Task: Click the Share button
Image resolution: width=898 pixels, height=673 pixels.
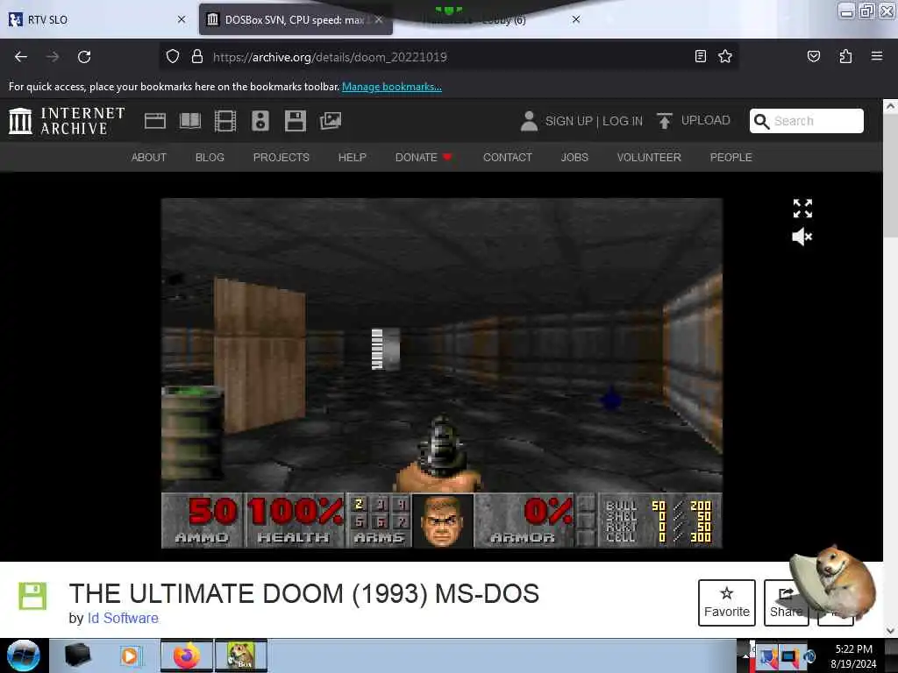Action: tap(786, 603)
